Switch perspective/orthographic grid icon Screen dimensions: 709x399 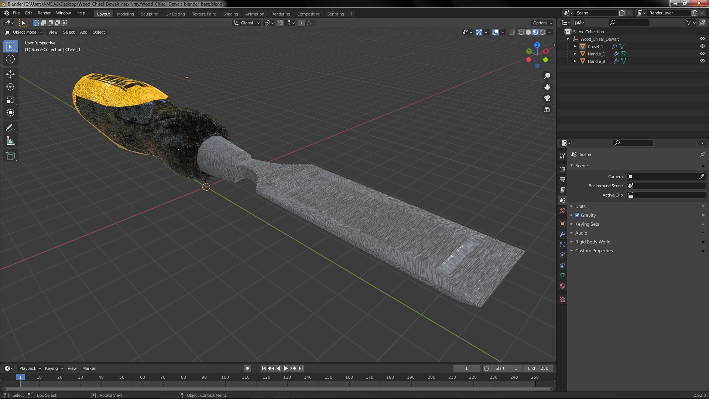tap(547, 110)
